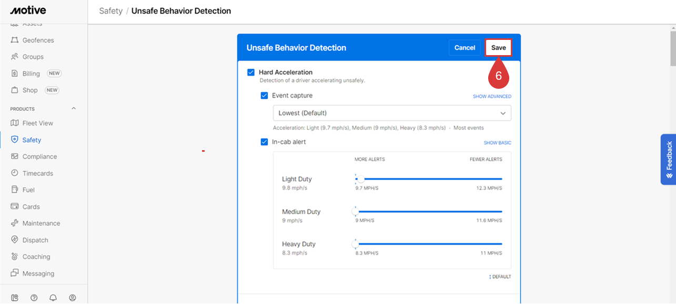Open notifications bell icon

(53, 298)
